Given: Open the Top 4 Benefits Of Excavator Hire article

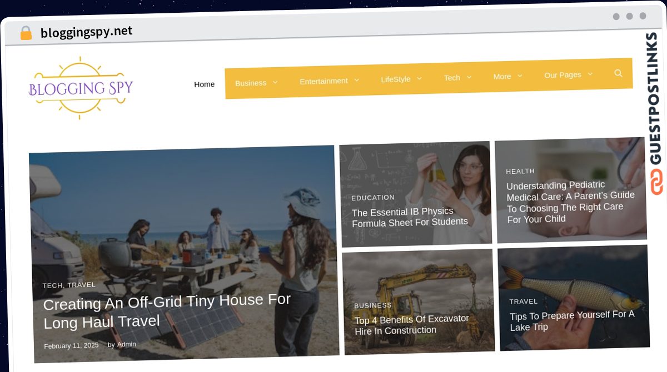Looking at the screenshot, I should (x=412, y=325).
